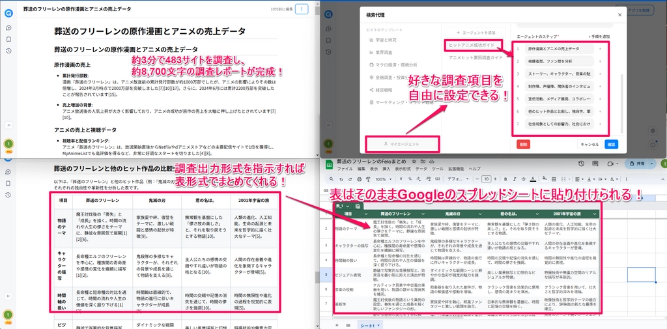Start a new chat in the sales report window
Screen dimensions: 667x329
point(8,28)
